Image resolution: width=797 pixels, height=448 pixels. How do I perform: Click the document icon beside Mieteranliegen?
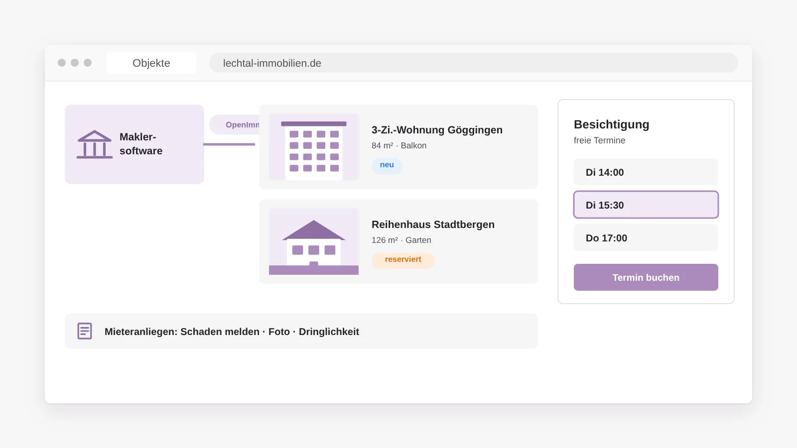point(85,331)
